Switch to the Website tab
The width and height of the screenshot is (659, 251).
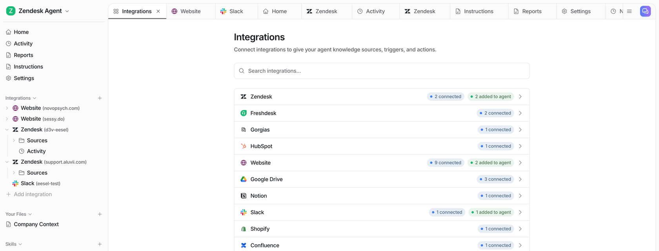tap(191, 11)
